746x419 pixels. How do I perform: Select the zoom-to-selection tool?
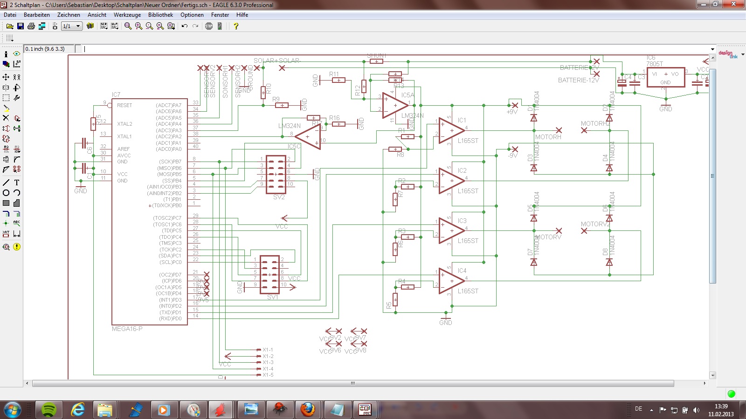(171, 26)
